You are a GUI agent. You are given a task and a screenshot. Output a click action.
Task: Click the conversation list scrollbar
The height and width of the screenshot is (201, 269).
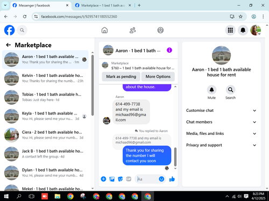93,85
